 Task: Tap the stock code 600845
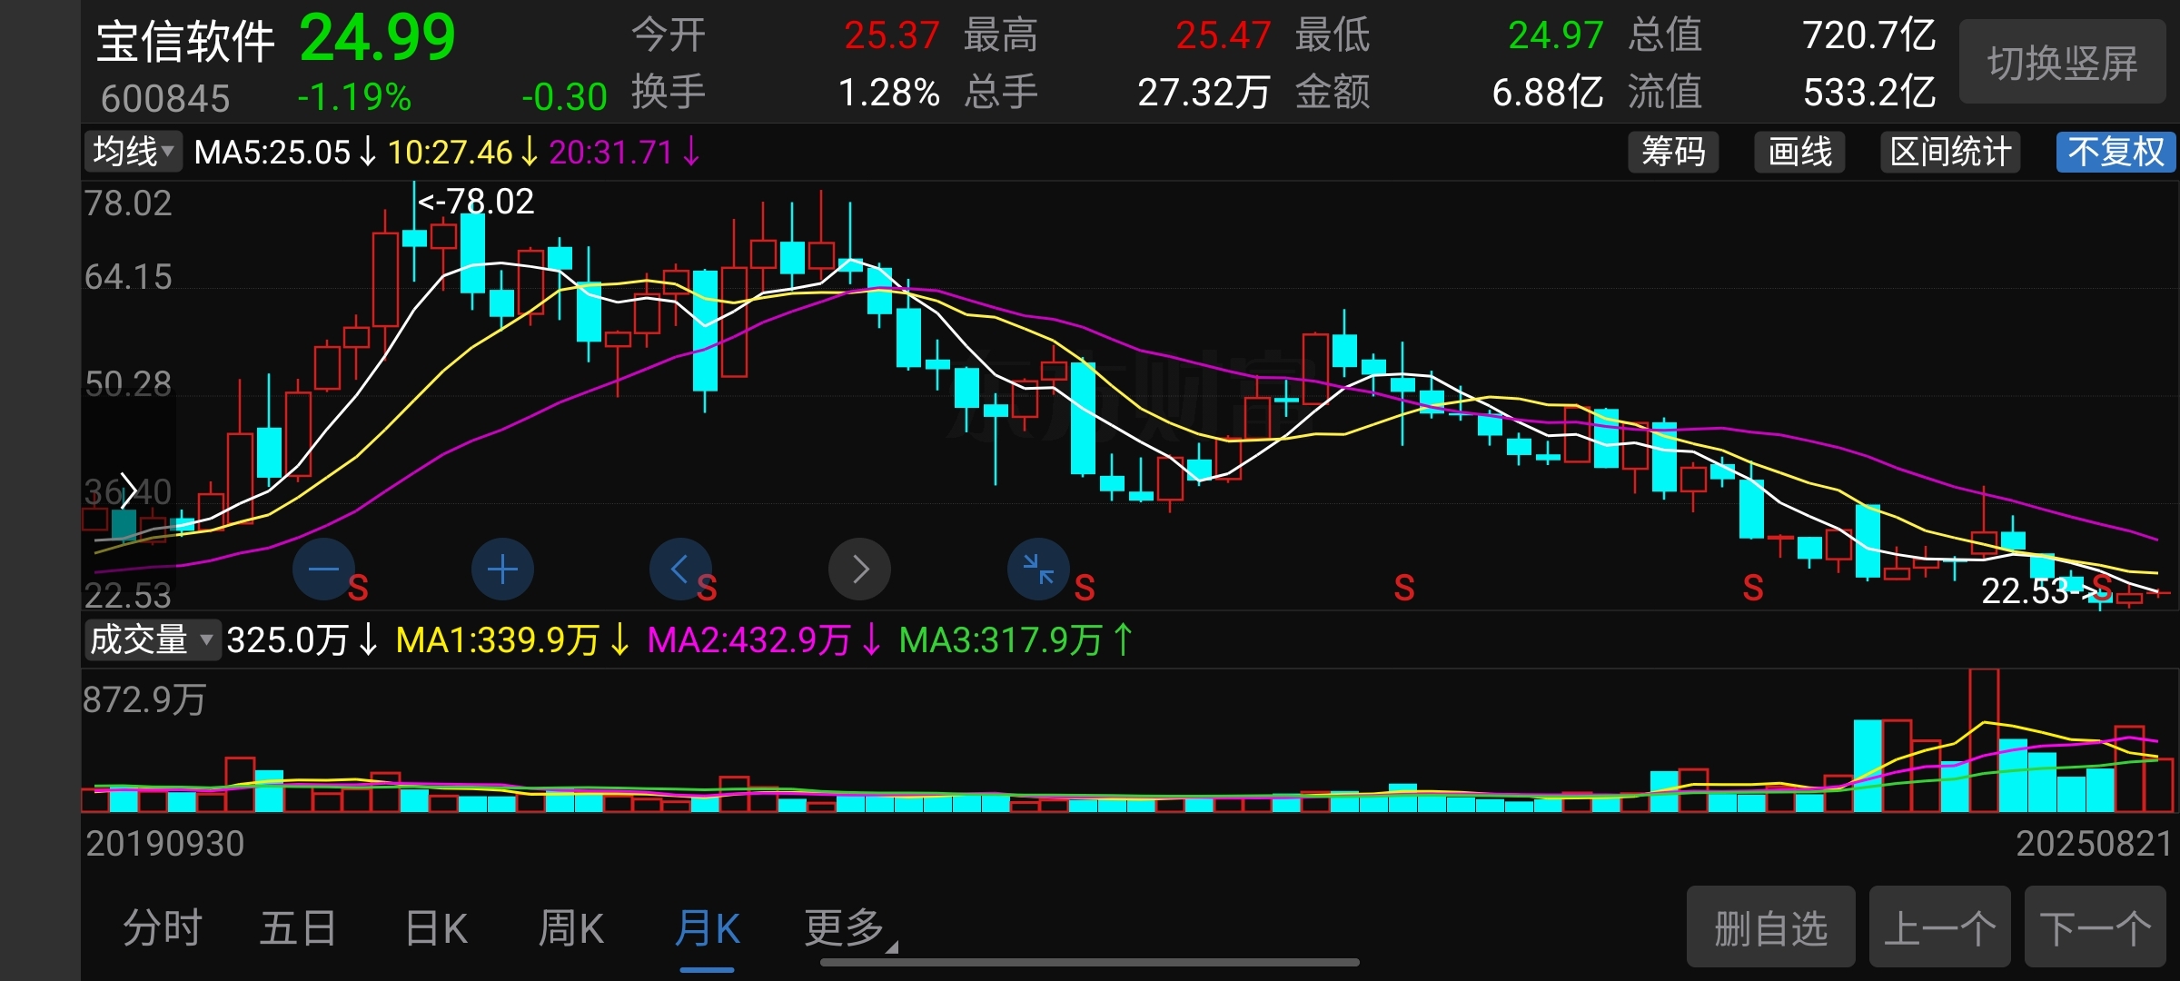coord(165,98)
